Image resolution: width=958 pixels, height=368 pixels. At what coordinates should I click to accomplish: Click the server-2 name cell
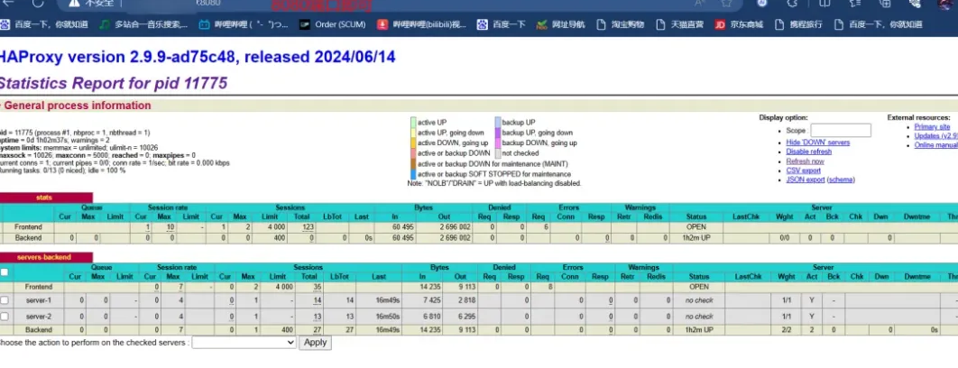(39, 317)
